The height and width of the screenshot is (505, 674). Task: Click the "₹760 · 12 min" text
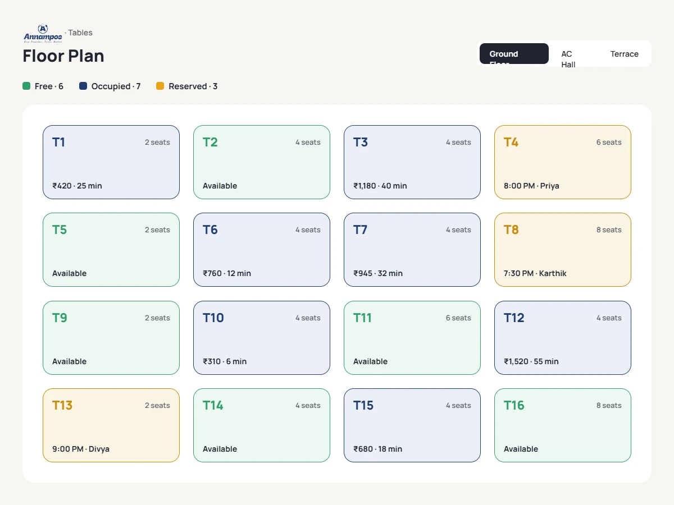(227, 273)
